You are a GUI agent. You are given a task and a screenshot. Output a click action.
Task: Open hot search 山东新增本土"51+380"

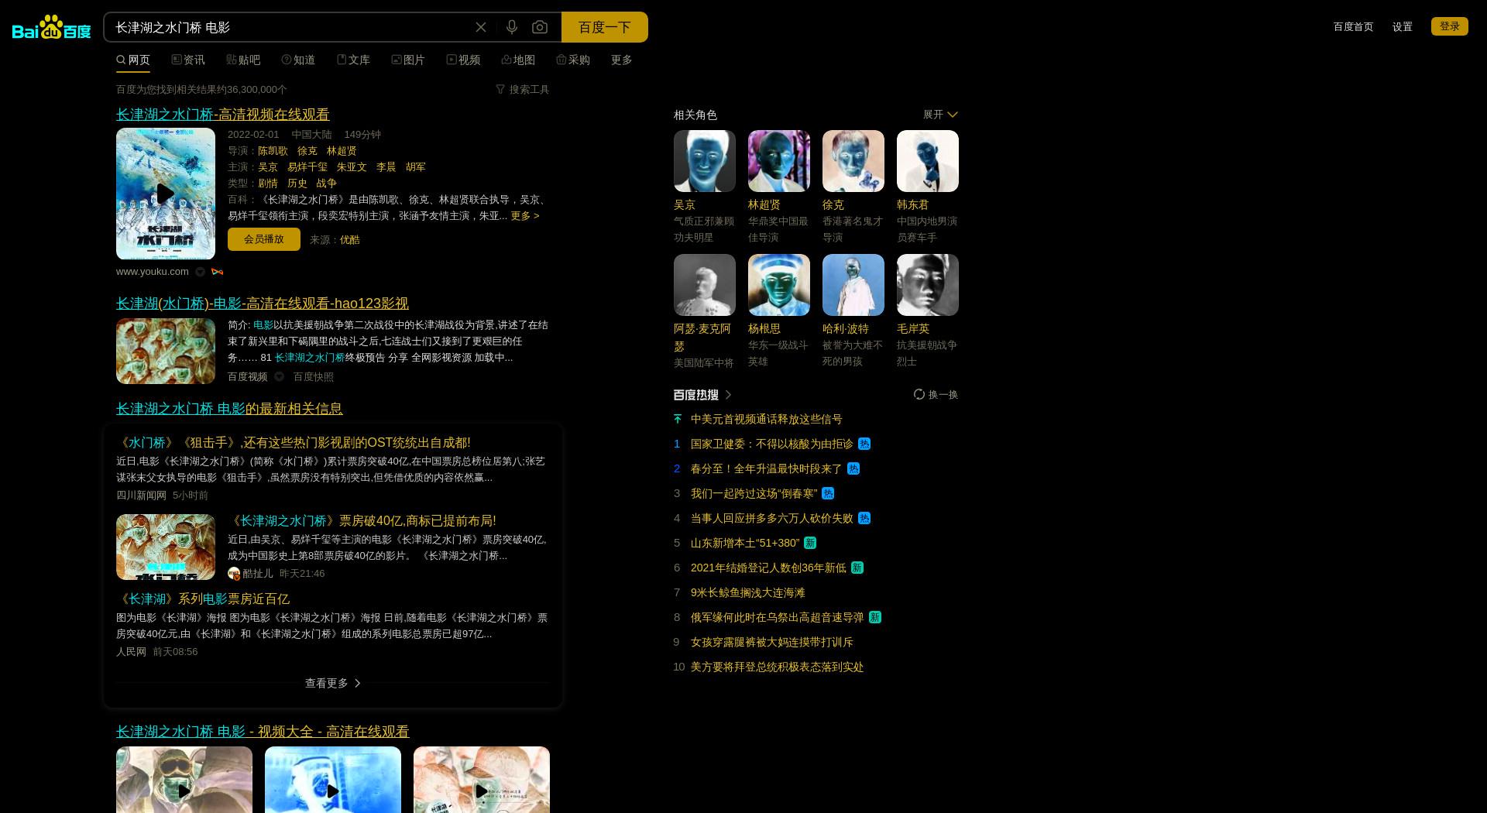click(745, 543)
